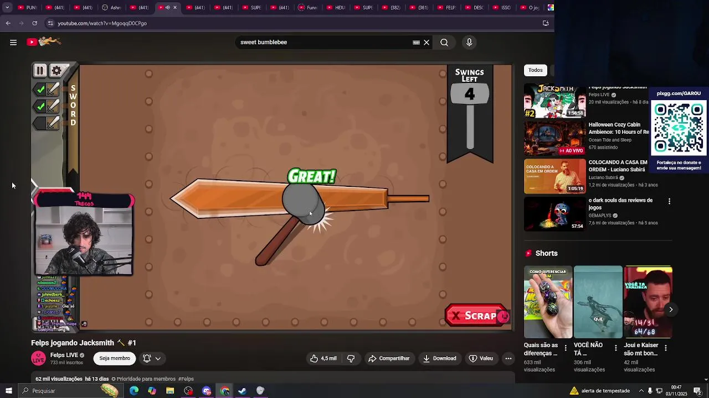Viewport: 709px width, 398px height.
Task: Select the Todos filter chip
Action: [x=535, y=70]
